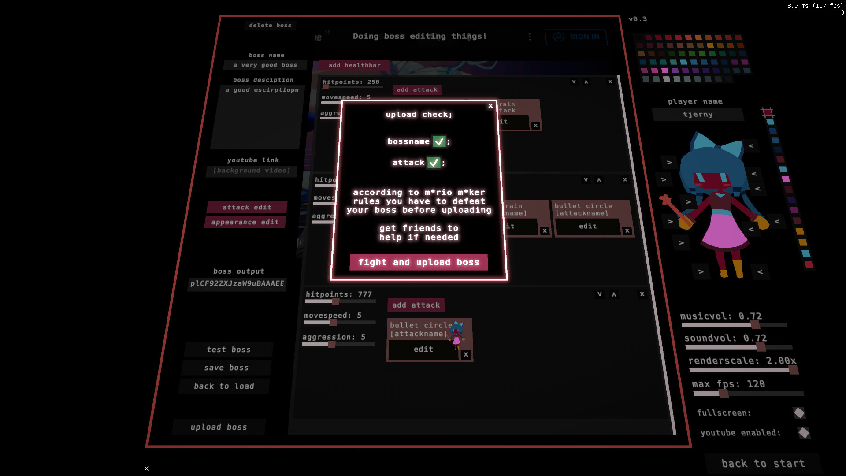Image resolution: width=846 pixels, height=476 pixels.
Task: Click the selected red swatch marker near the character
Action: (x=768, y=112)
